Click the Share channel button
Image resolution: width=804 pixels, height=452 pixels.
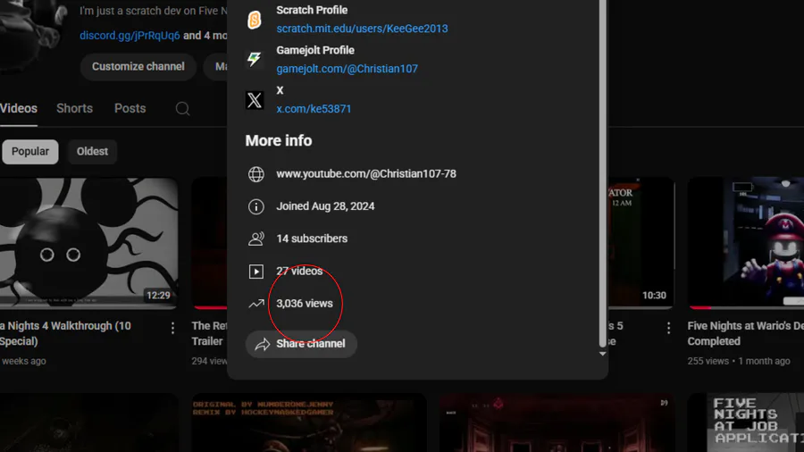tap(301, 344)
